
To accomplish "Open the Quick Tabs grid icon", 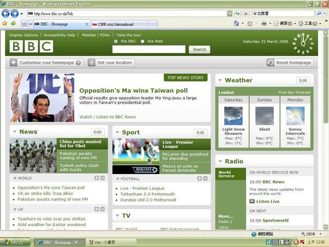I will 25,24.
